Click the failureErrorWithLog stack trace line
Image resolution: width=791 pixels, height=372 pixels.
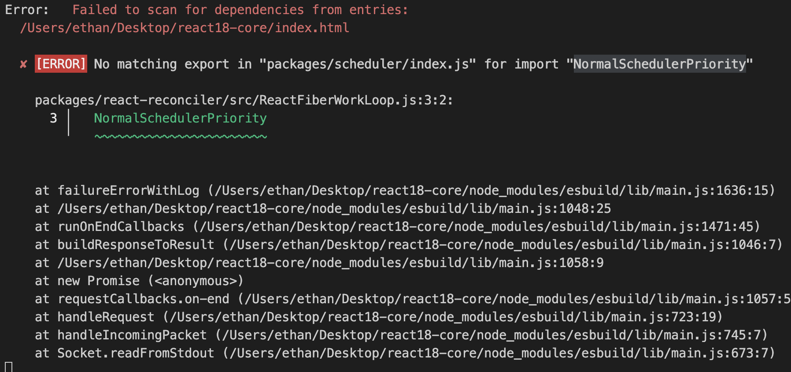[x=405, y=190]
